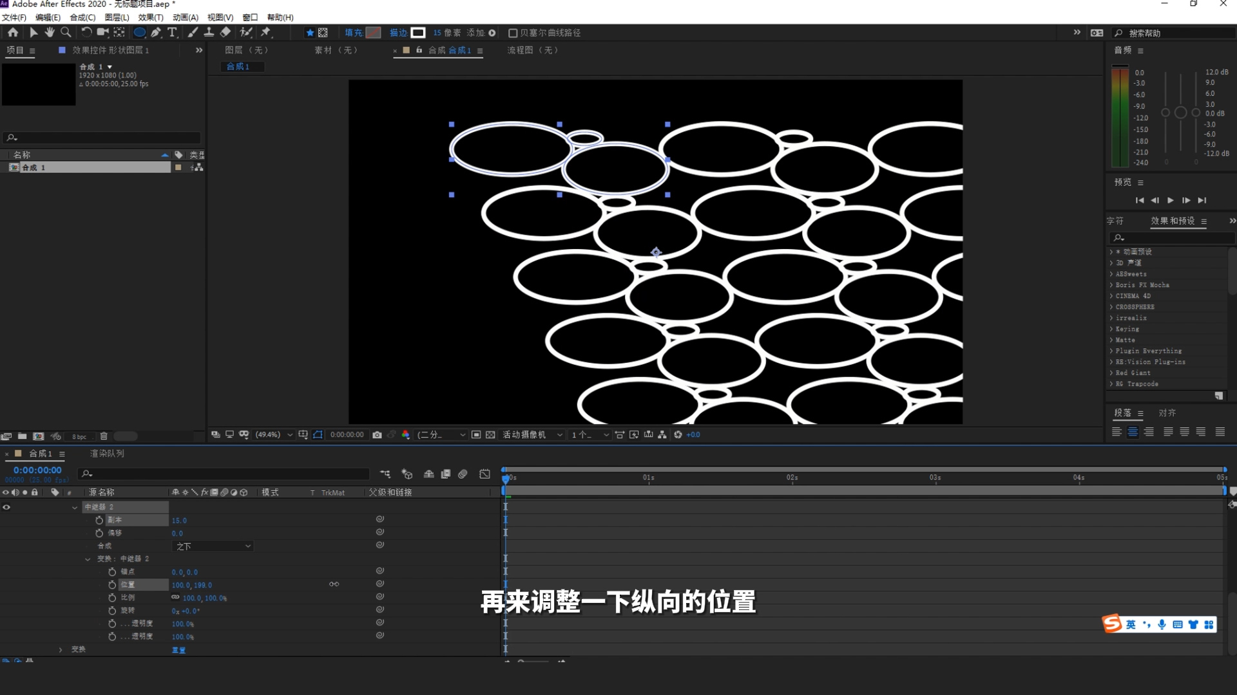The width and height of the screenshot is (1237, 695).
Task: Toggle the Bezier path checkbox
Action: [x=513, y=32]
